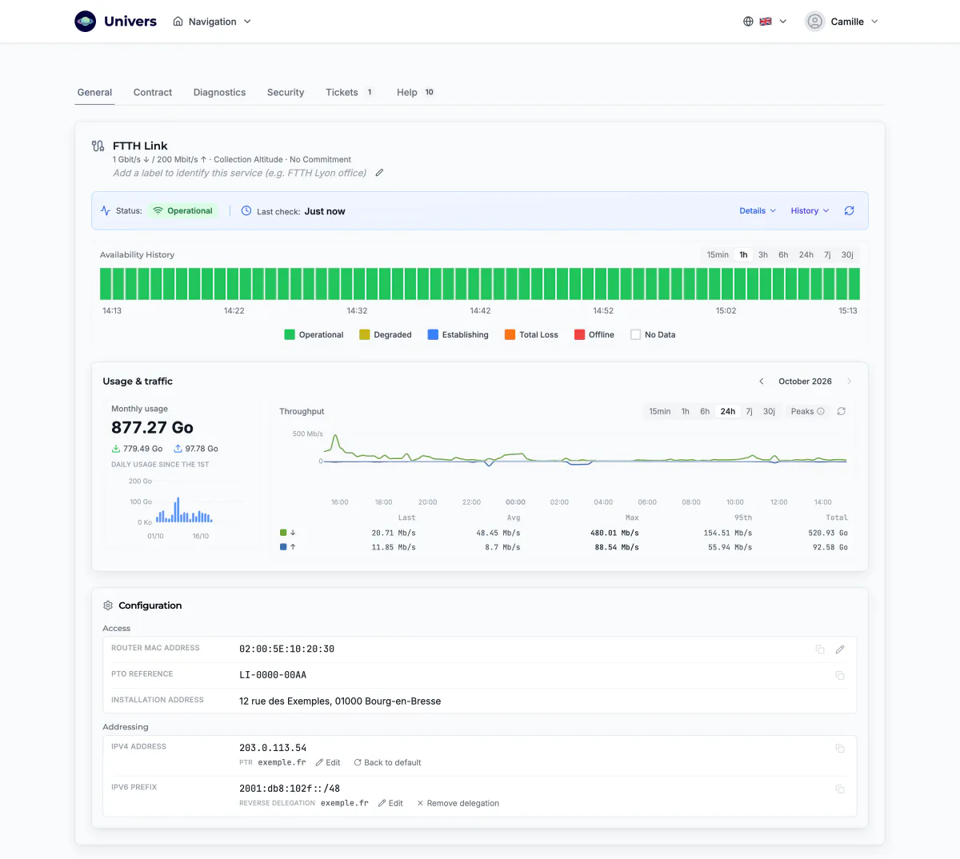Copy the PTO reference

[x=840, y=675]
